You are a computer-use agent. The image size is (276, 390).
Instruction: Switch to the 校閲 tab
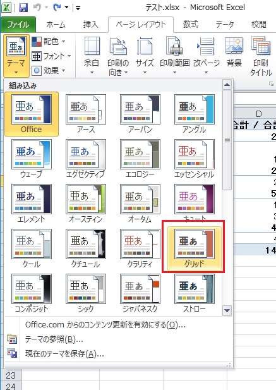pyautogui.click(x=258, y=25)
